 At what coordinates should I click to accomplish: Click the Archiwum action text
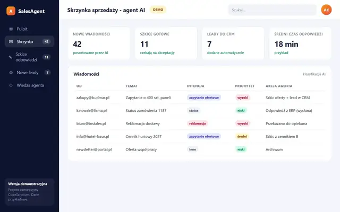coord(274,149)
